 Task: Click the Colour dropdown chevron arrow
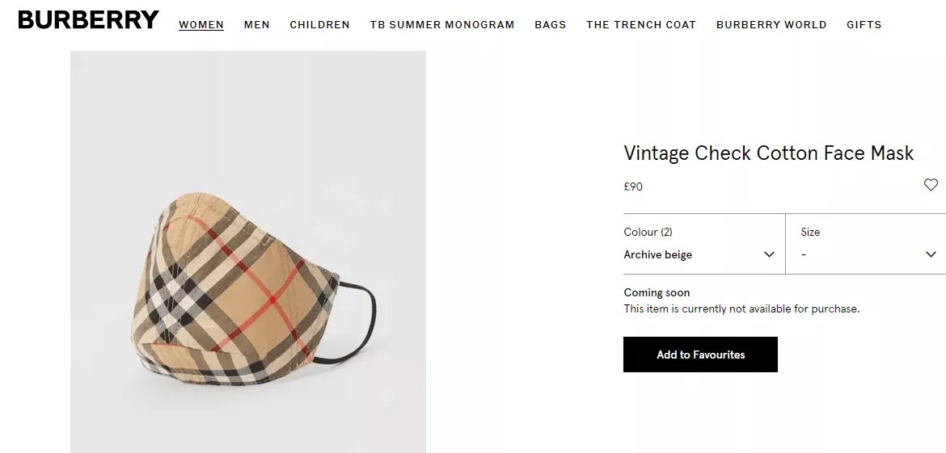coord(769,254)
